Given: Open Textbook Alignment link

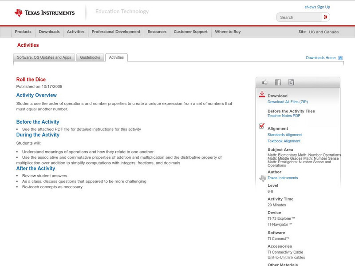Looking at the screenshot, I should pyautogui.click(x=284, y=141).
